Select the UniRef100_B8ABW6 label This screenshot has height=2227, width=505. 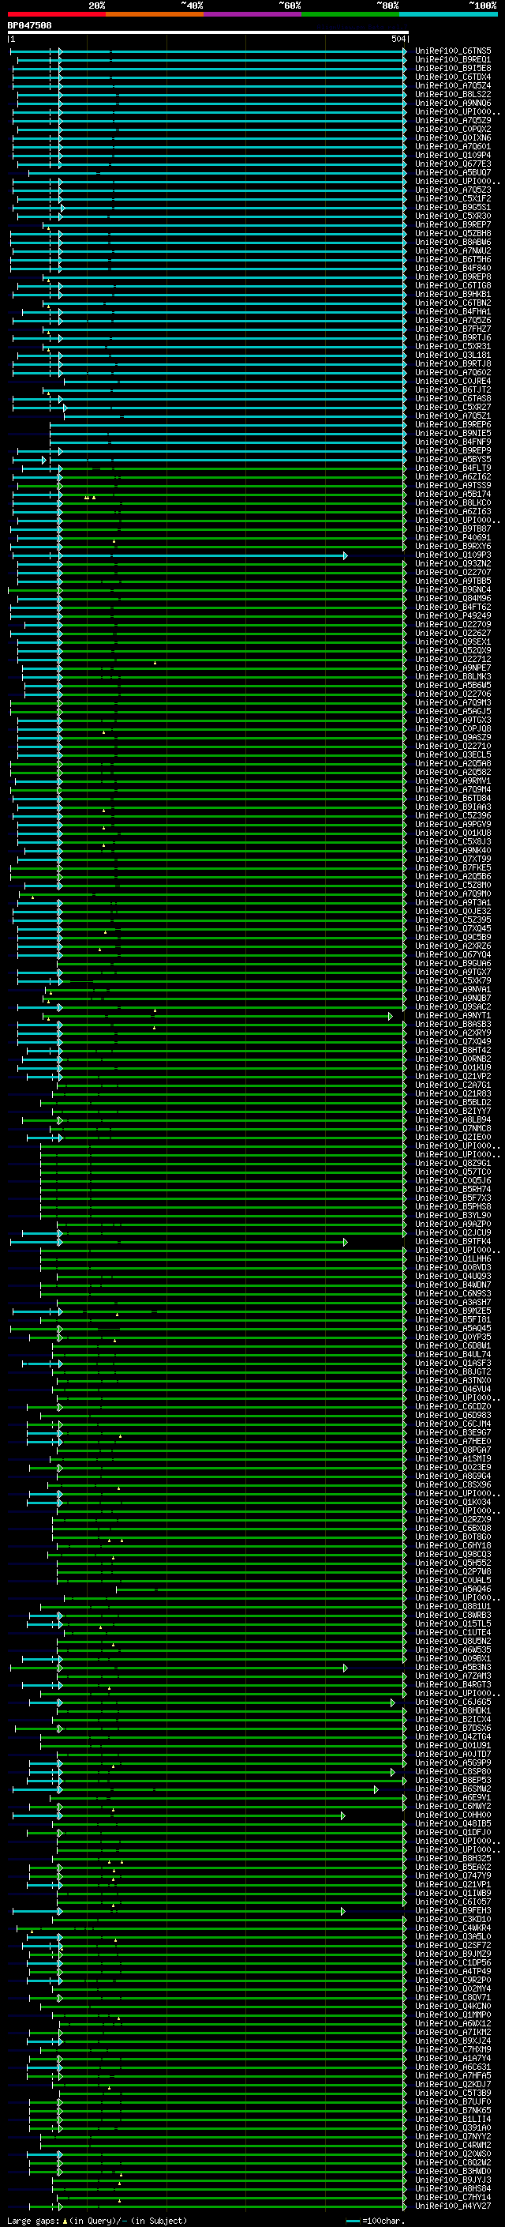(453, 242)
